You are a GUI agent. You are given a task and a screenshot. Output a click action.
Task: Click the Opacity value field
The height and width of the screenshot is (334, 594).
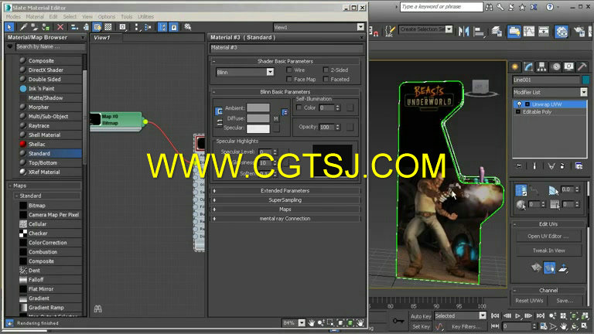(326, 128)
